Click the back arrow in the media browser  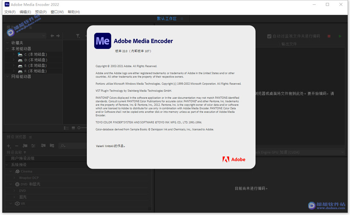pos(52,36)
